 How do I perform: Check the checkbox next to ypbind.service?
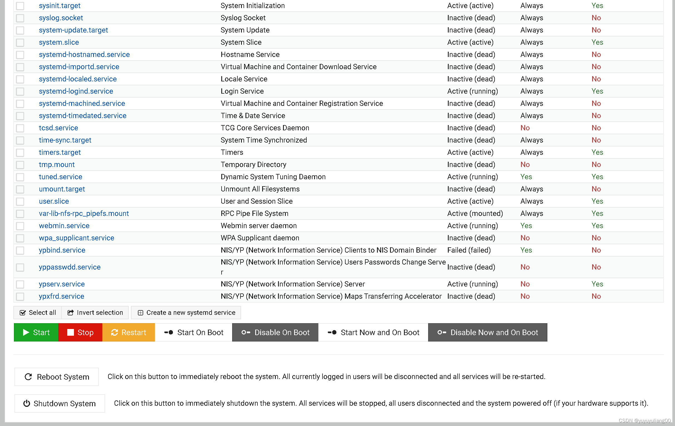20,250
